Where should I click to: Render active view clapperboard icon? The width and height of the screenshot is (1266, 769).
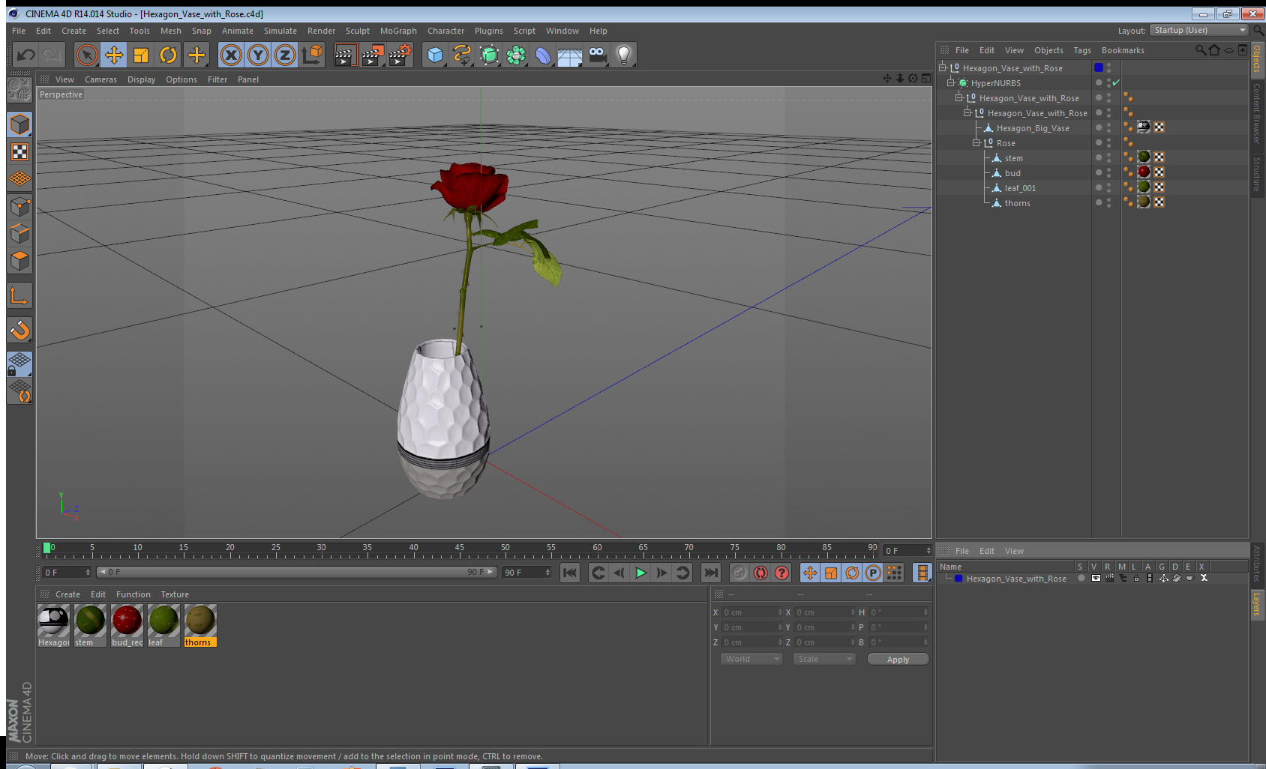[x=344, y=55]
